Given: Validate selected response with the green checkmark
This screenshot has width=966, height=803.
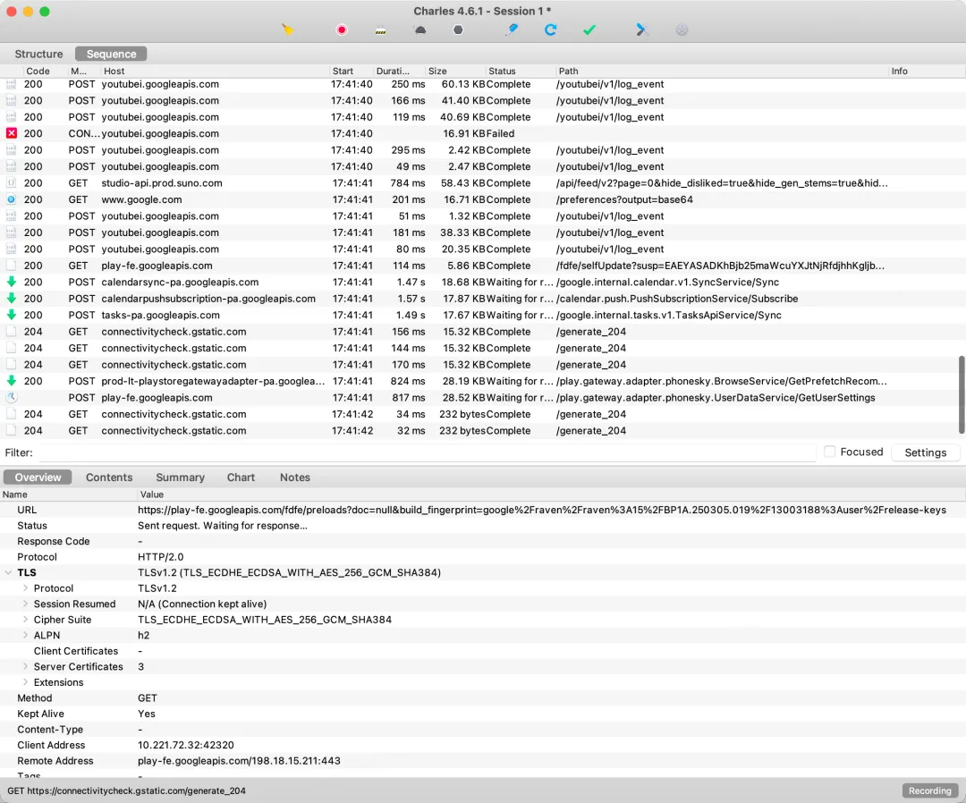Looking at the screenshot, I should tap(589, 30).
